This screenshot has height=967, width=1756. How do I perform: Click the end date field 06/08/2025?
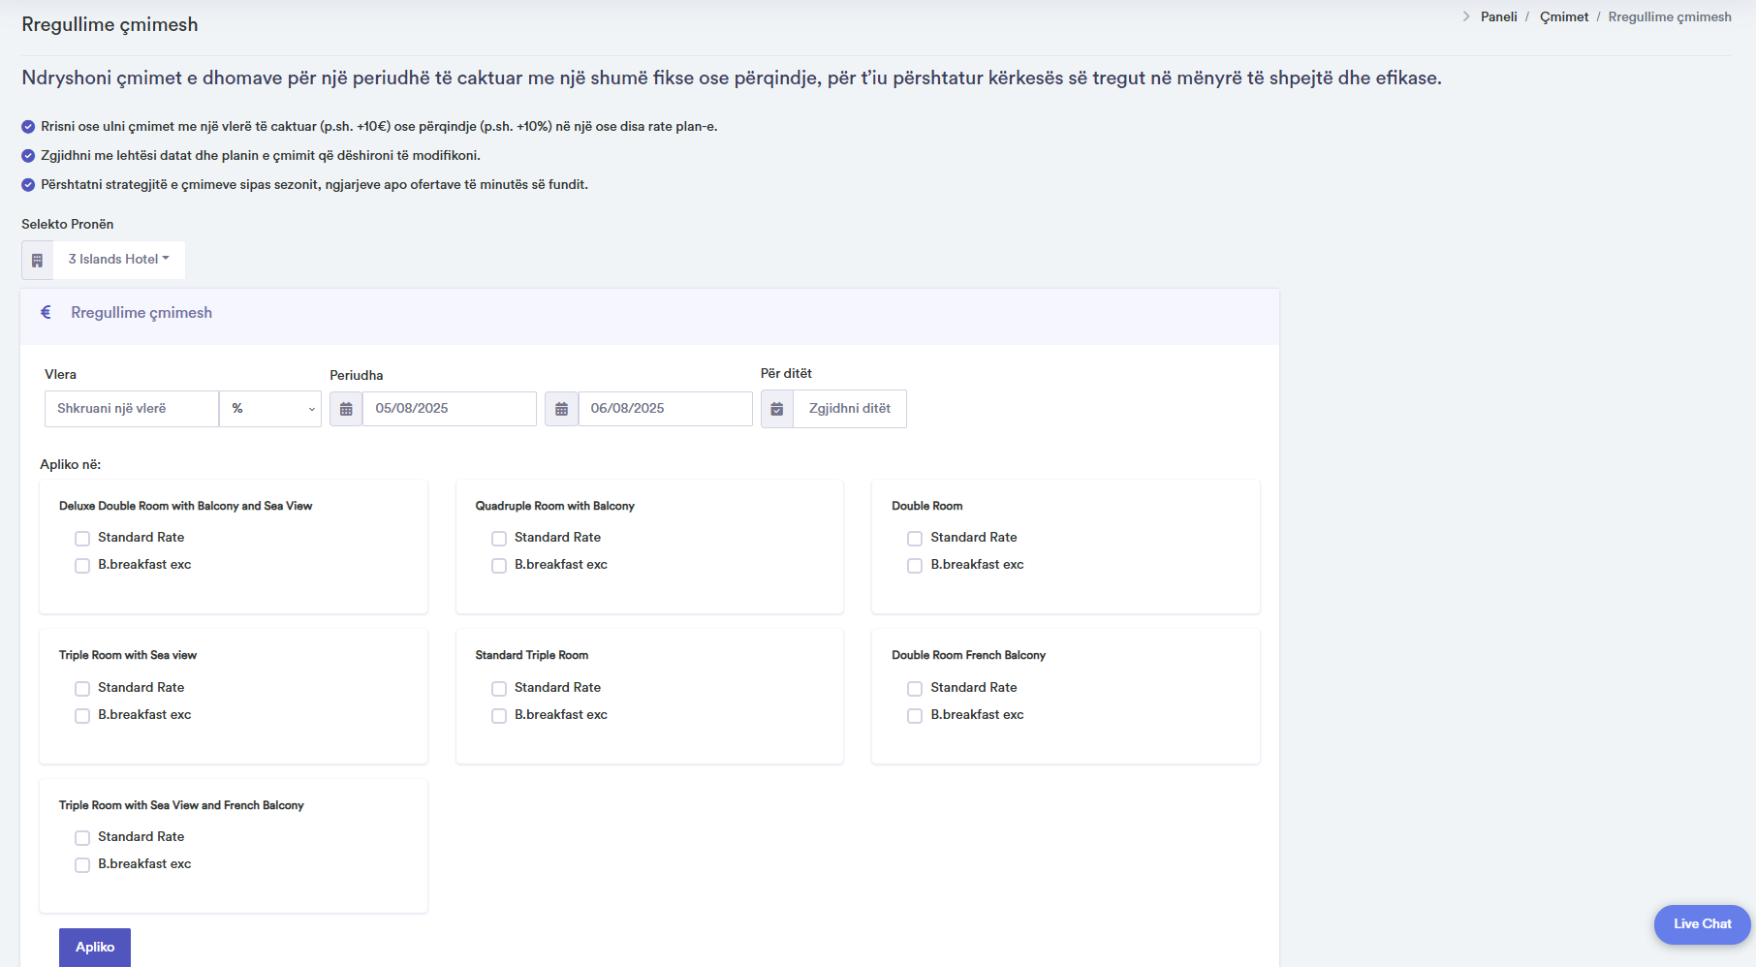(666, 409)
